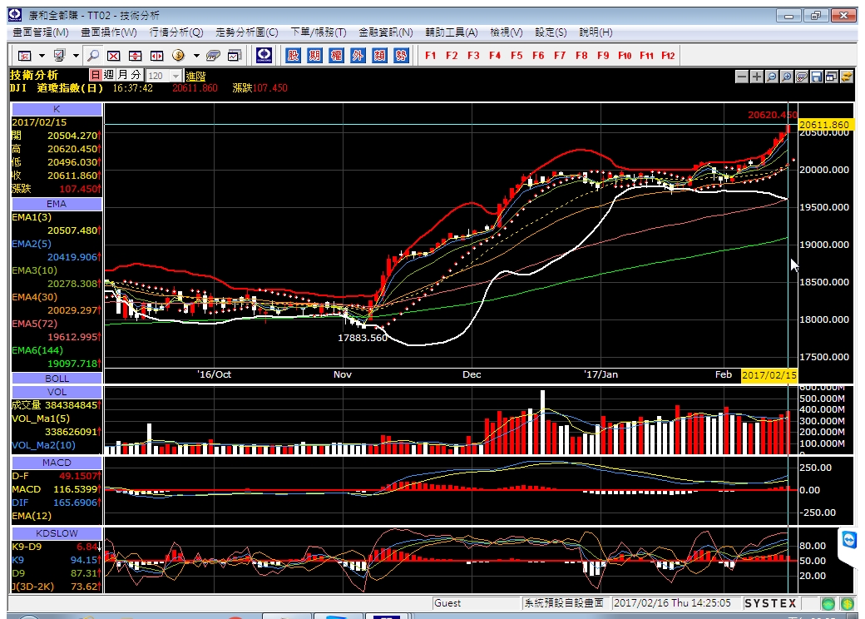Viewport: 865px width, 619px height.
Task: Click yellow 2017/02/15 date marker on axis
Action: click(x=769, y=375)
